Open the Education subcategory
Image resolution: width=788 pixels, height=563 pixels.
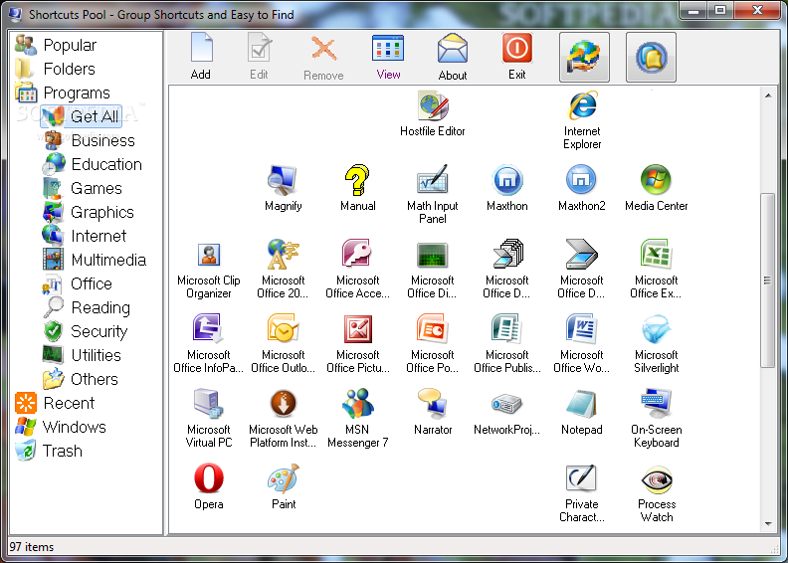pyautogui.click(x=93, y=164)
